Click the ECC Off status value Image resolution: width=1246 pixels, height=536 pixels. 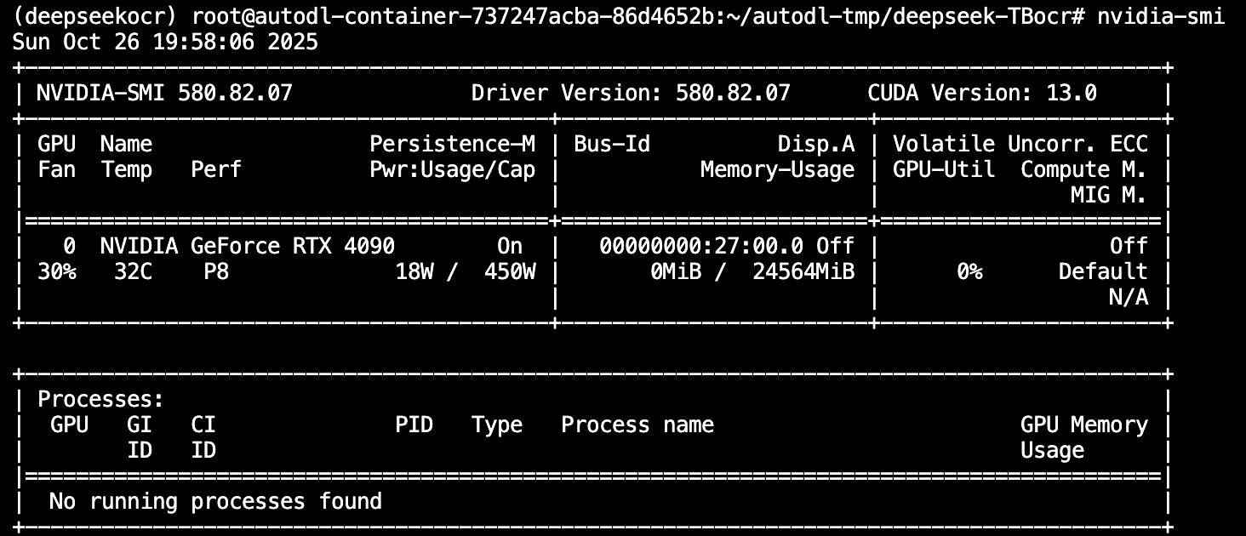point(1131,246)
